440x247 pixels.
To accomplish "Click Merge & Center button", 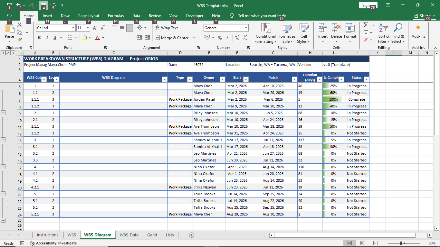I will (x=172, y=38).
